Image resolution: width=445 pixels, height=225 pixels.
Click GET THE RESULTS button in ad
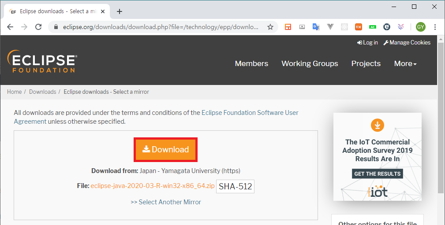click(x=377, y=174)
